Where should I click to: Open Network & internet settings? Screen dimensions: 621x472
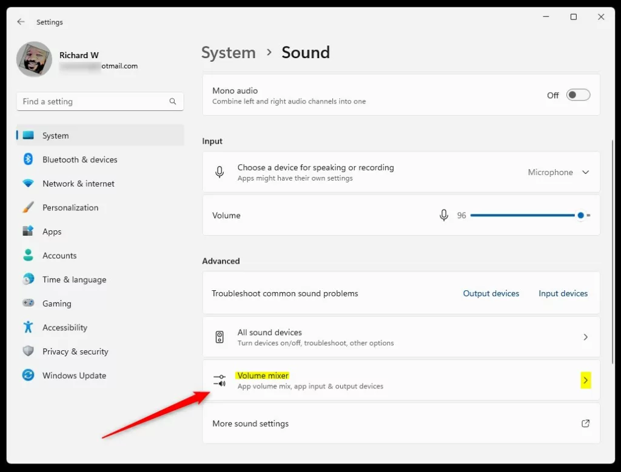click(x=78, y=184)
